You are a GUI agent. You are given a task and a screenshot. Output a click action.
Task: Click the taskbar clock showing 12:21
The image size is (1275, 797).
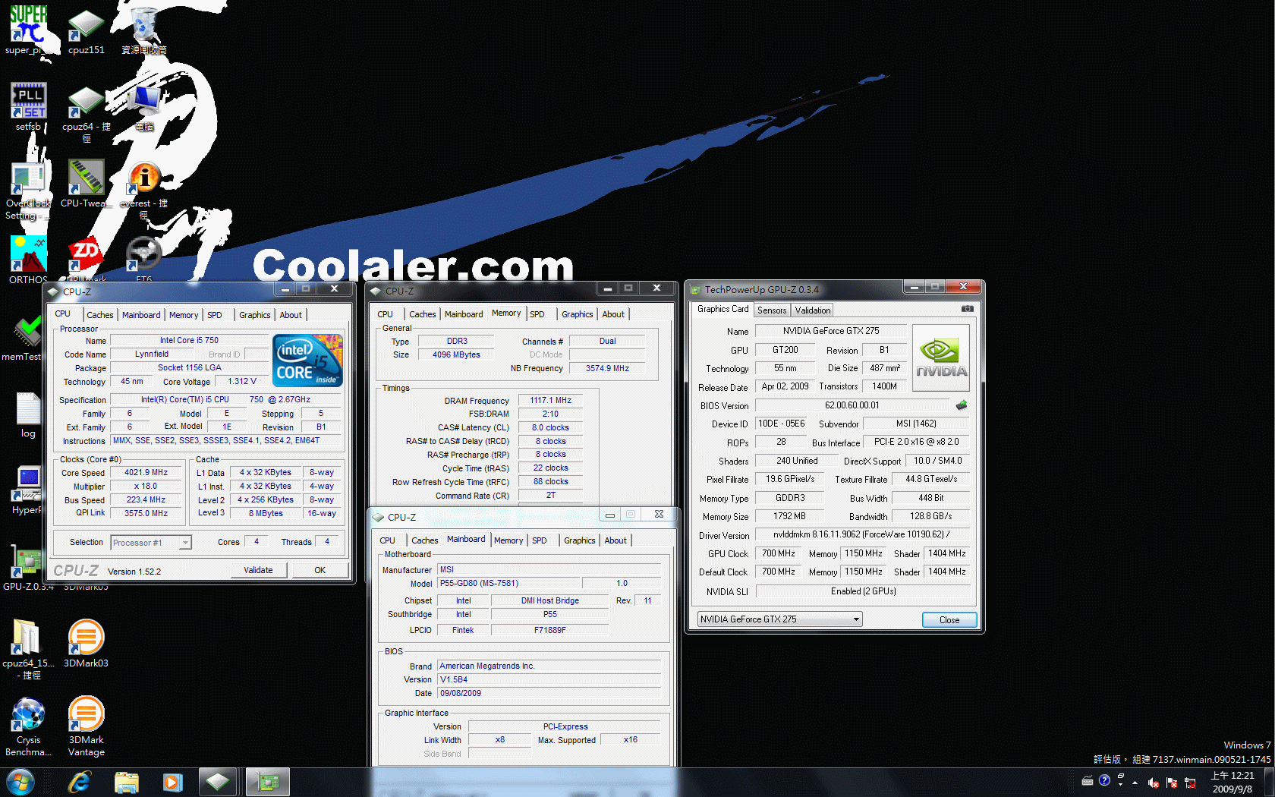click(1232, 782)
